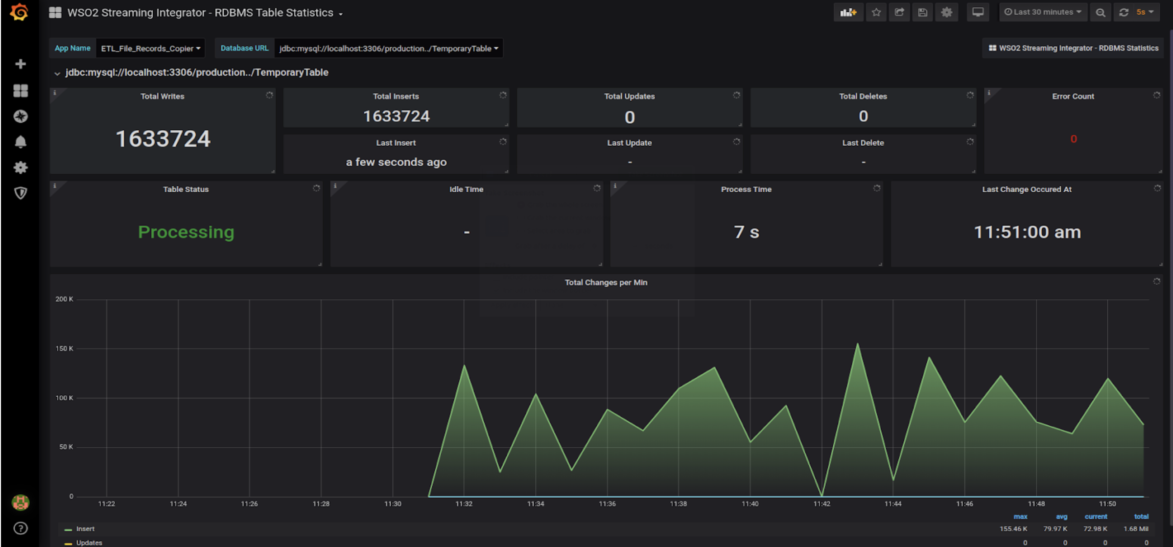Image resolution: width=1173 pixels, height=547 pixels.
Task: Open the Total Writes panel title menu
Action: click(163, 96)
